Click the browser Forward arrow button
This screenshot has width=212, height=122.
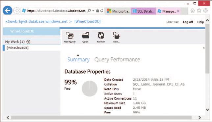point(17,11)
